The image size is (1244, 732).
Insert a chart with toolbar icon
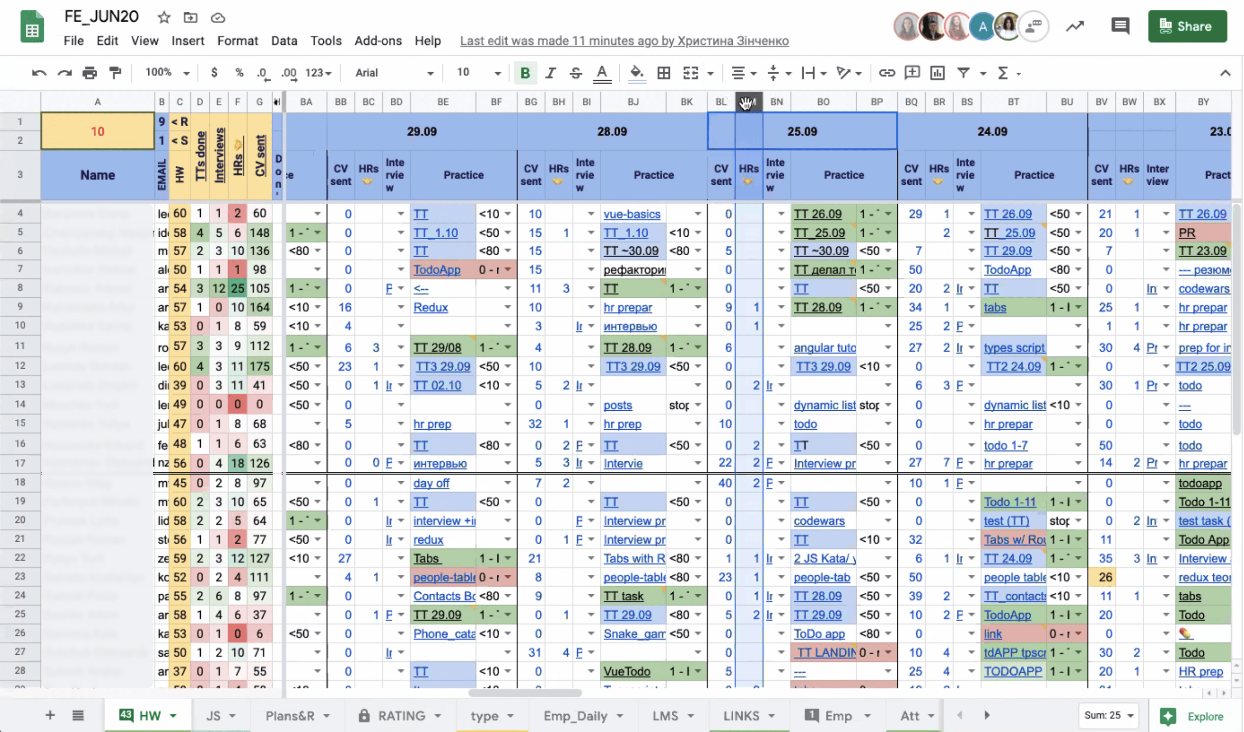(x=937, y=73)
